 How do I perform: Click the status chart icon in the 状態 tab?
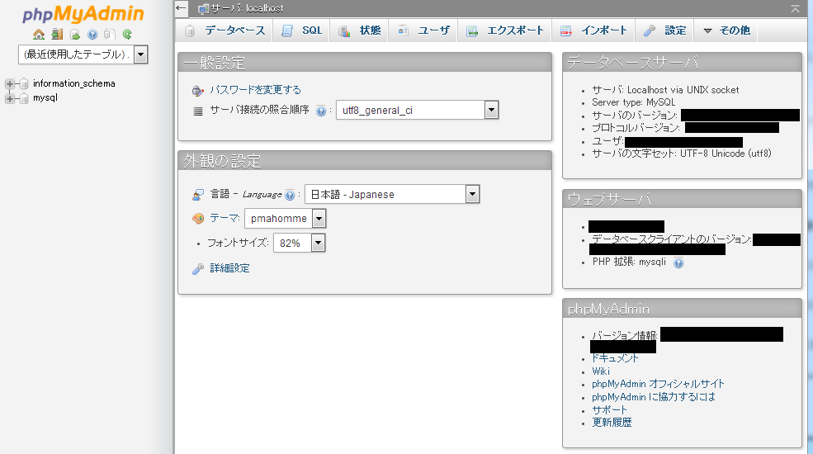[x=344, y=31]
